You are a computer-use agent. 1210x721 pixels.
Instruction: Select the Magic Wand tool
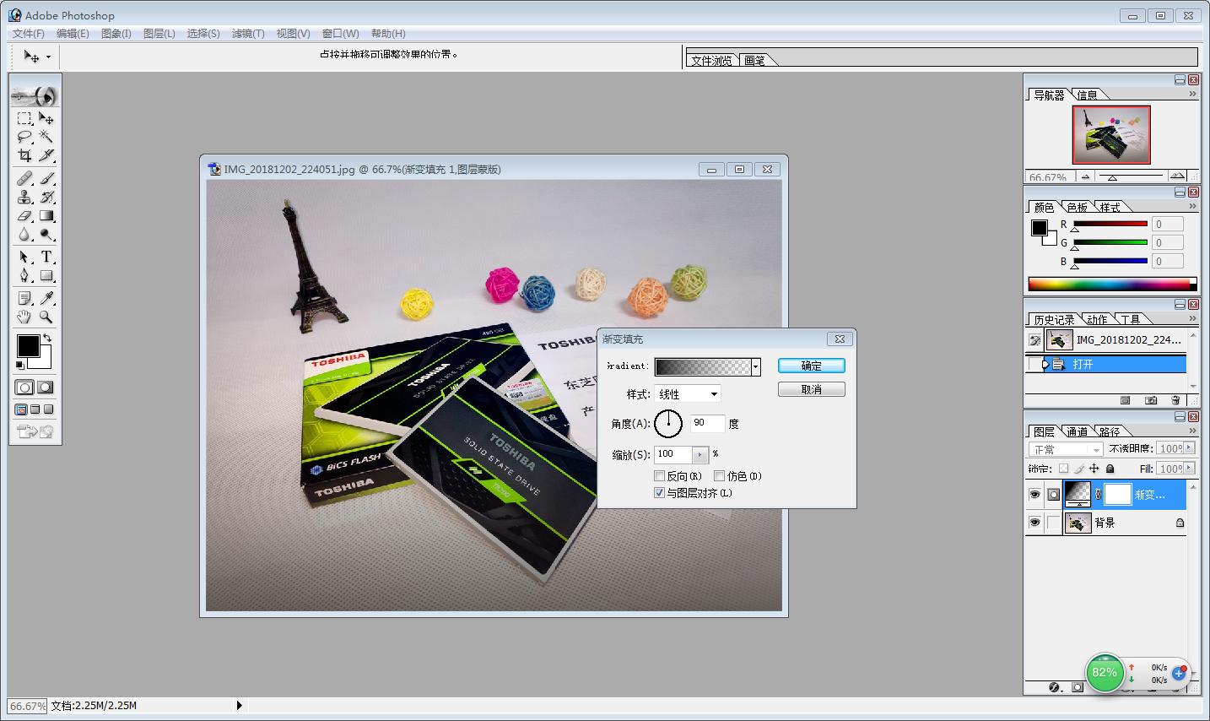coord(46,137)
